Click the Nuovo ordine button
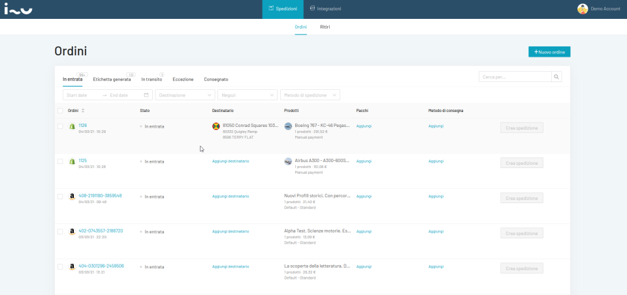Image resolution: width=627 pixels, height=295 pixels. 549,52
